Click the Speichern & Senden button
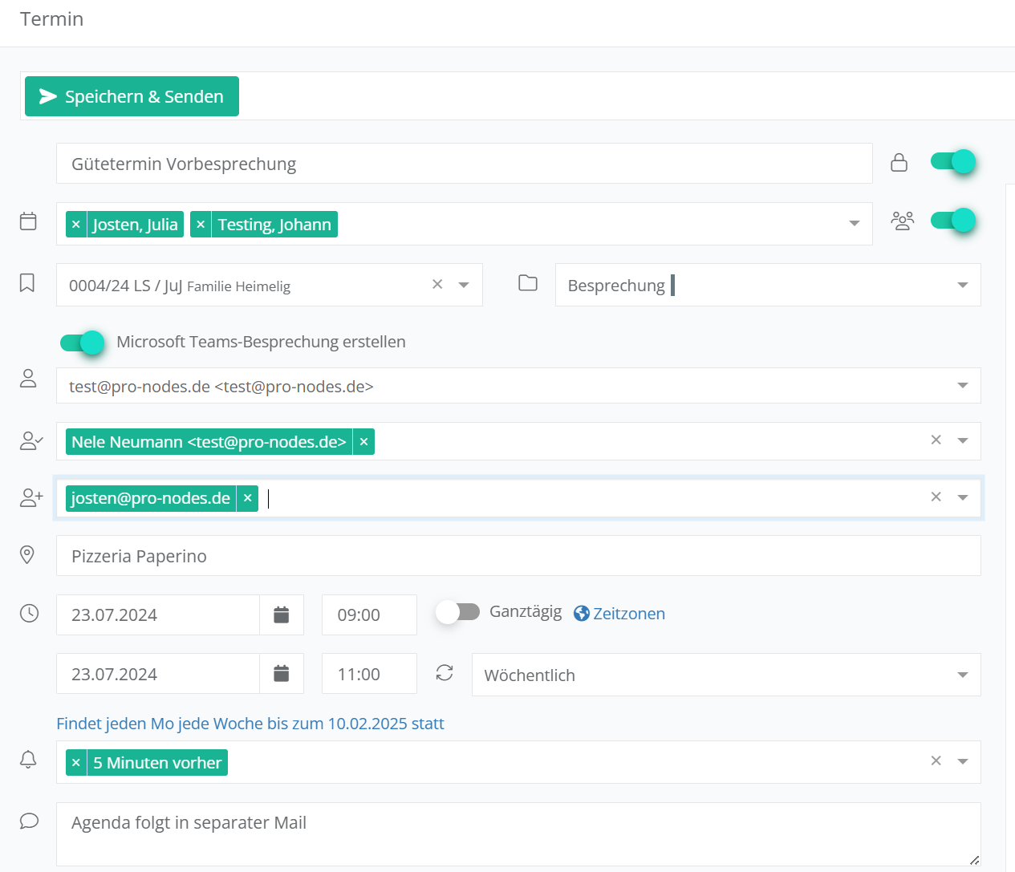 tap(132, 96)
